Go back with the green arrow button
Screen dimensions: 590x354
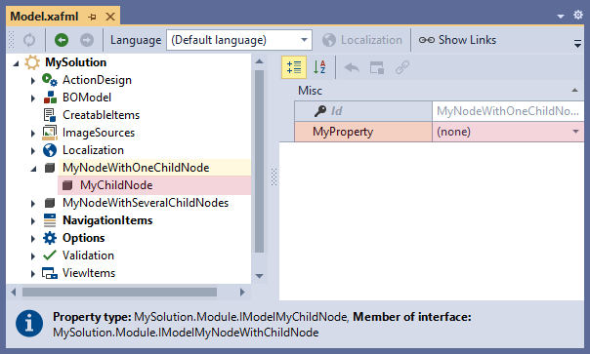coord(62,40)
